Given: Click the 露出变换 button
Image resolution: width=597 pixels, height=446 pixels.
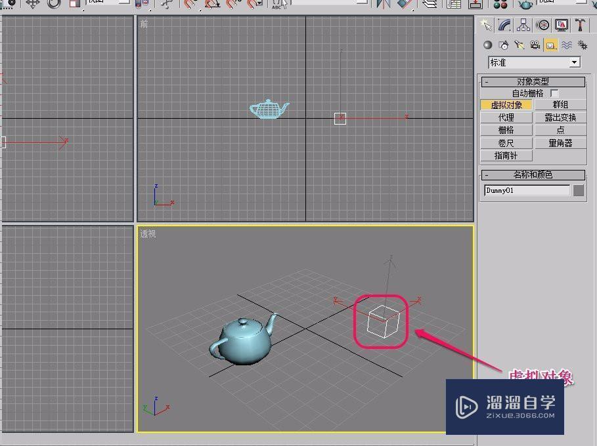Looking at the screenshot, I should pos(560,118).
